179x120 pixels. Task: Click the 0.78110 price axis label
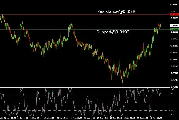pyautogui.click(x=174, y=66)
